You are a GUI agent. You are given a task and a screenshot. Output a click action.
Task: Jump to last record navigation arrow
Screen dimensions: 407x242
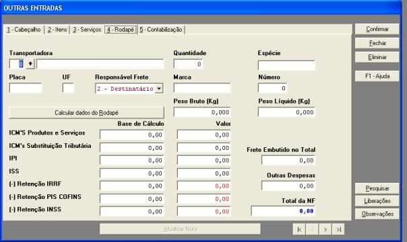click(x=338, y=229)
